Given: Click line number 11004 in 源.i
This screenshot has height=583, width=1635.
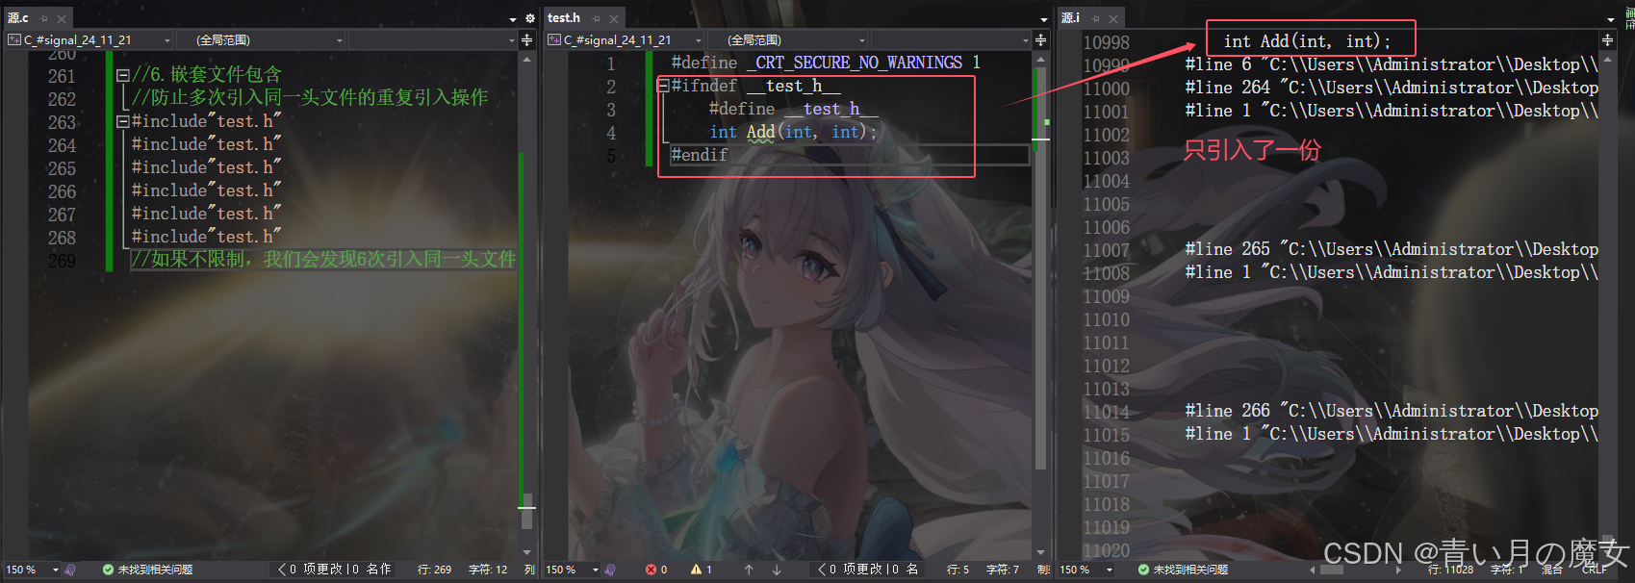Looking at the screenshot, I should tap(1106, 181).
